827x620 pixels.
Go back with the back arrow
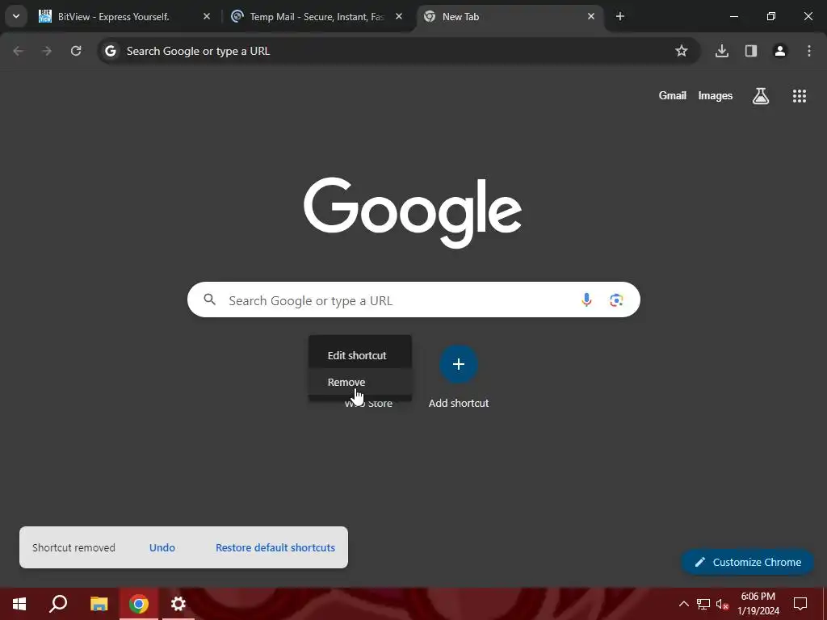pyautogui.click(x=18, y=51)
